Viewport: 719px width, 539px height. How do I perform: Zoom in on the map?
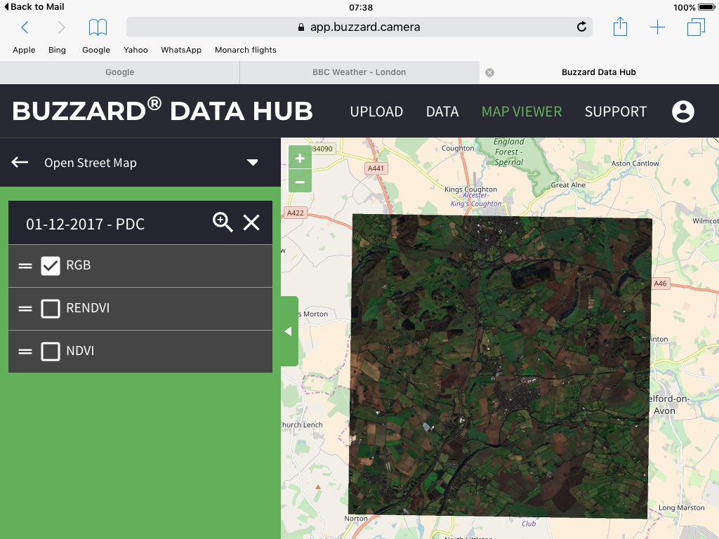(300, 158)
